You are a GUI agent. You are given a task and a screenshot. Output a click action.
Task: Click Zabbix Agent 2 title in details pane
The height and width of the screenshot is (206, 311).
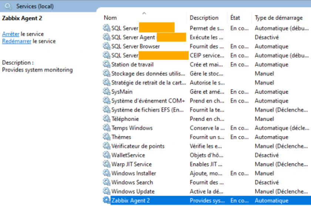22,18
